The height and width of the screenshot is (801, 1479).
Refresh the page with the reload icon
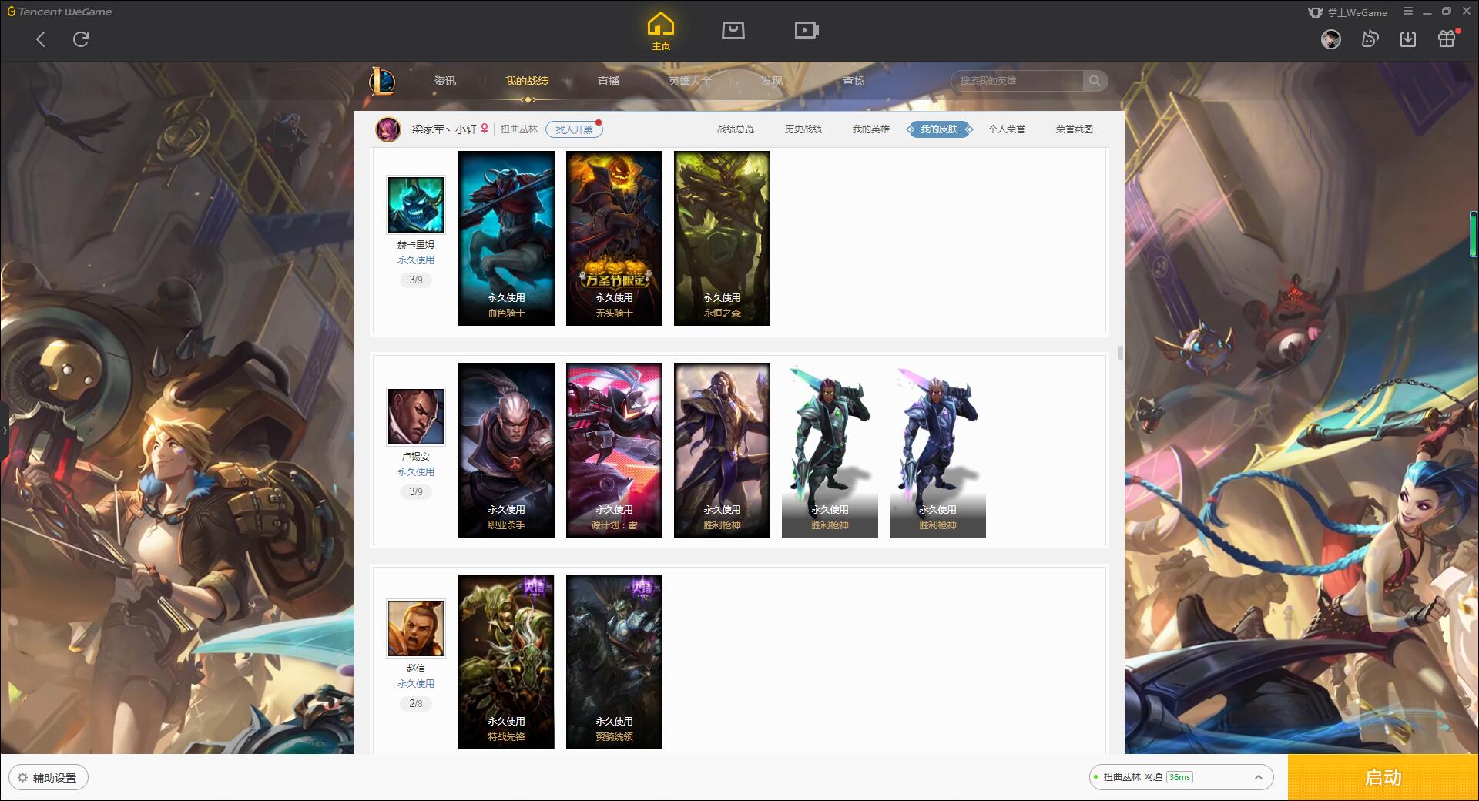coord(81,39)
